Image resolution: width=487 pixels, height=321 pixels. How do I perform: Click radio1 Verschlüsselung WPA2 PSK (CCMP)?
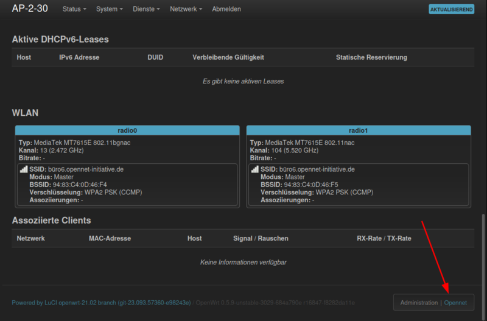pos(317,192)
